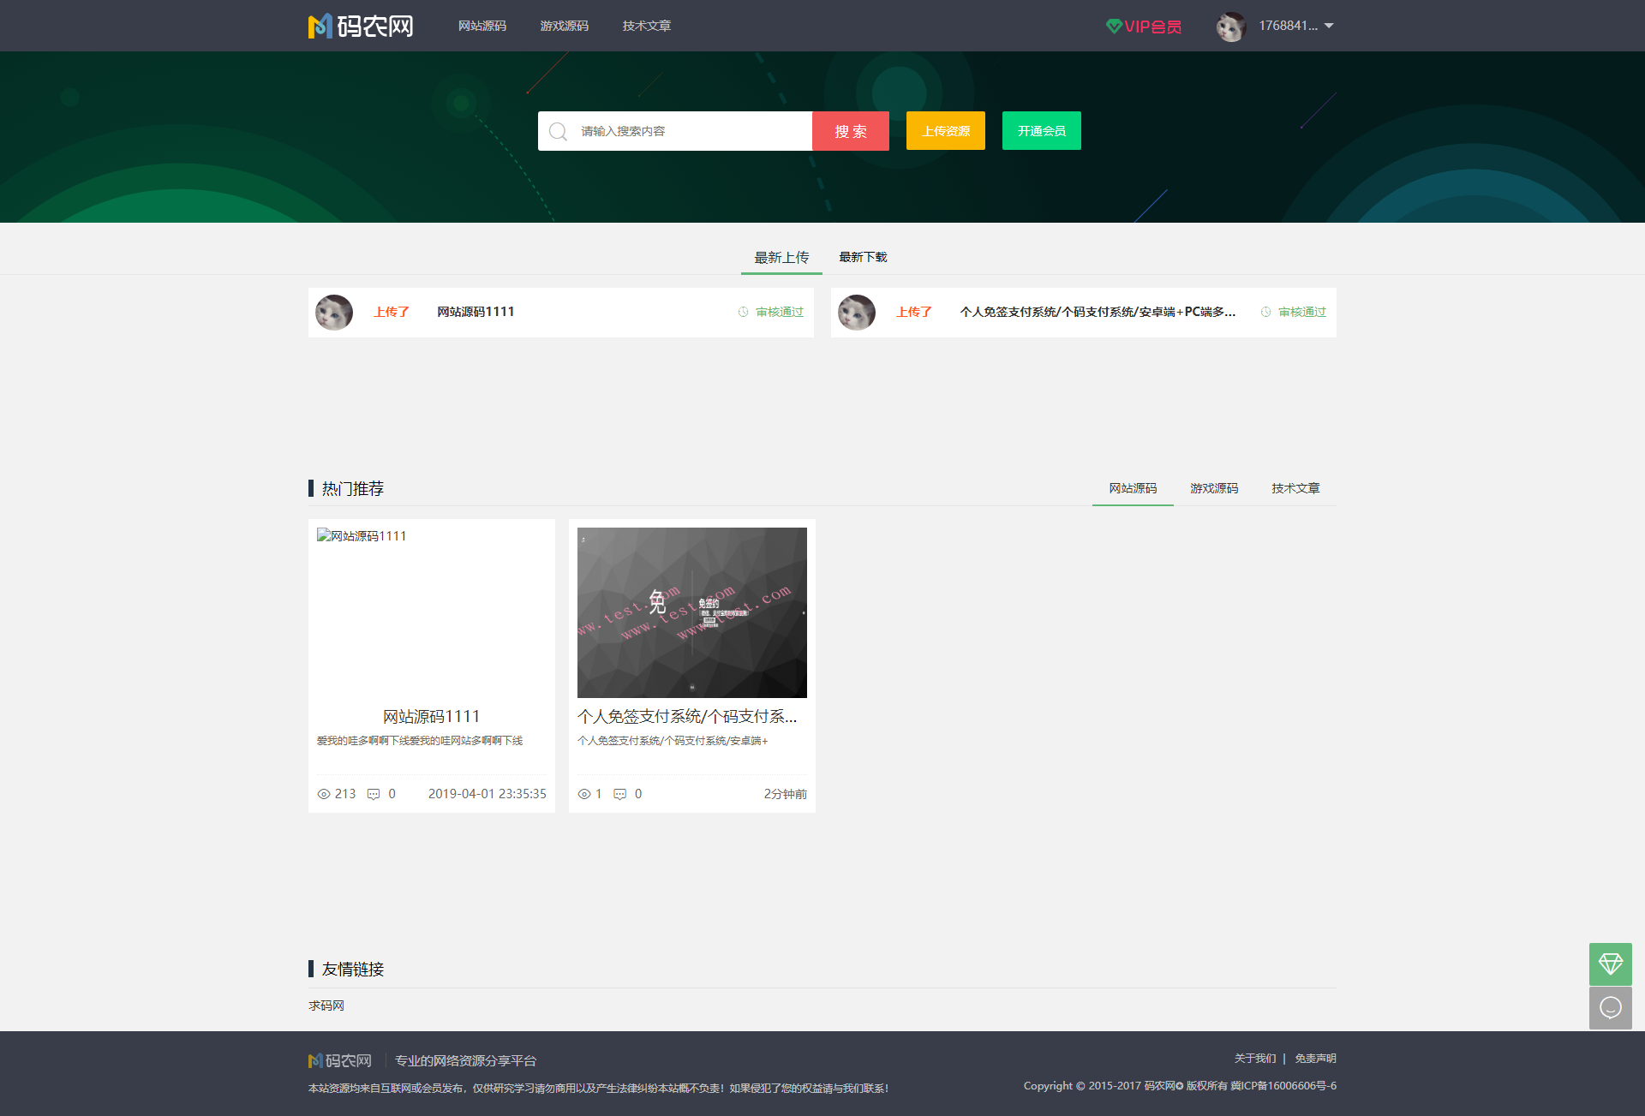Click the VIP会员 diamond icon in the header

tap(1113, 26)
